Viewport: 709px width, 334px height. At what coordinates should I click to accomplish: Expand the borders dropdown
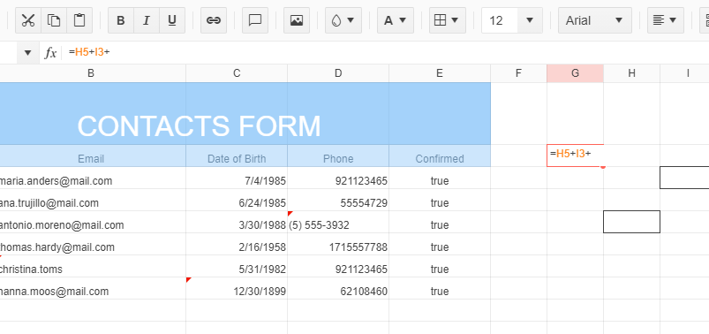pos(447,20)
